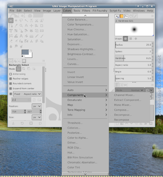Expand the Tone Mapping submenu
This screenshot has width=163, height=177.
pyautogui.click(x=85, y=110)
